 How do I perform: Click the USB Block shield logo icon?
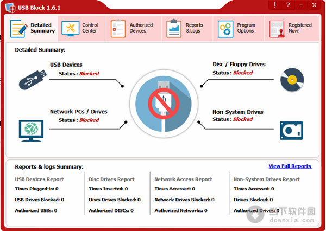(10, 8)
